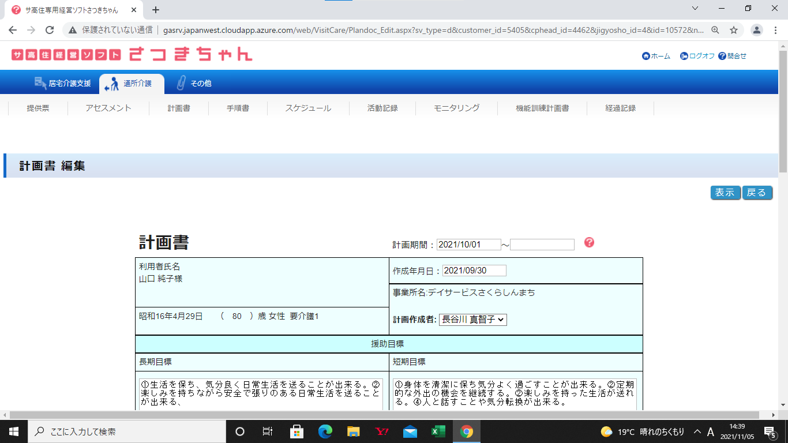Click the 計画期間 end date field
The width and height of the screenshot is (788, 443).
(542, 245)
